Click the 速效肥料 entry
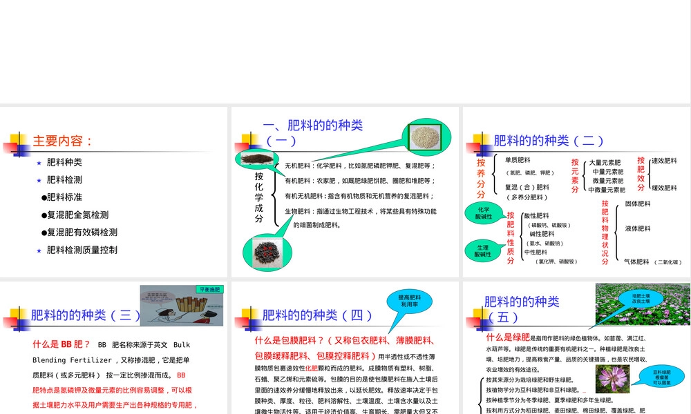691x414 pixels. point(664,161)
